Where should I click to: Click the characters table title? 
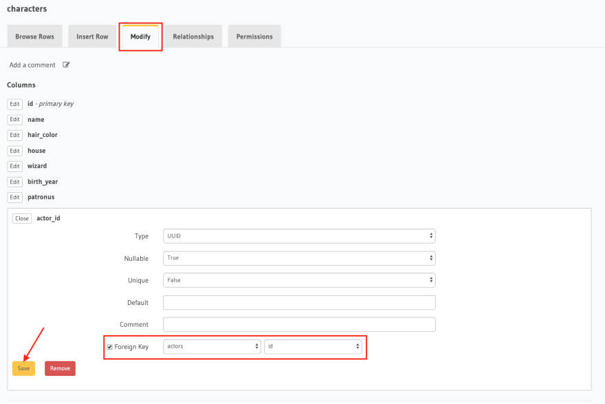(27, 8)
